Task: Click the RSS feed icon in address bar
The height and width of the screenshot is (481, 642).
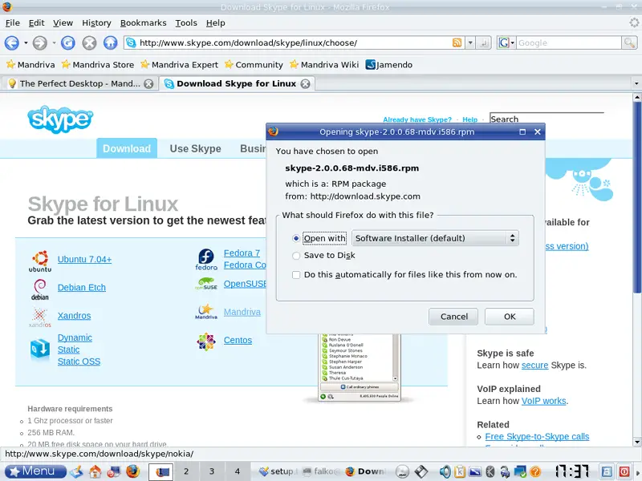Action: point(457,42)
